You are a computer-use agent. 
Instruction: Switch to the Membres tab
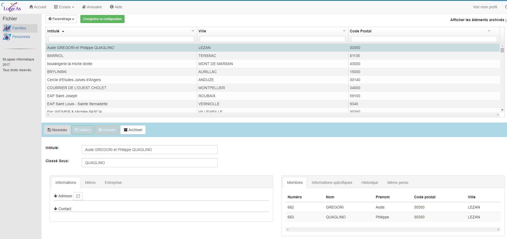[295, 183]
